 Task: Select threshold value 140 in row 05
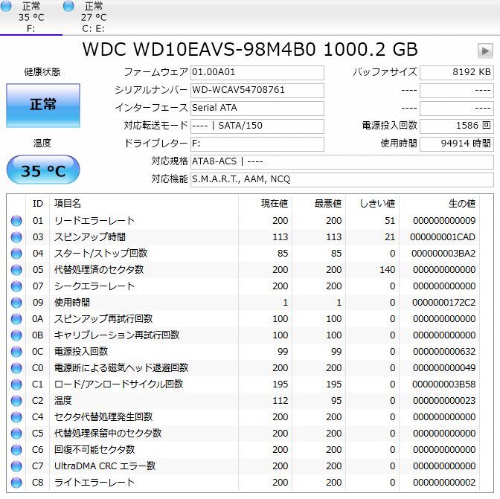[388, 270]
